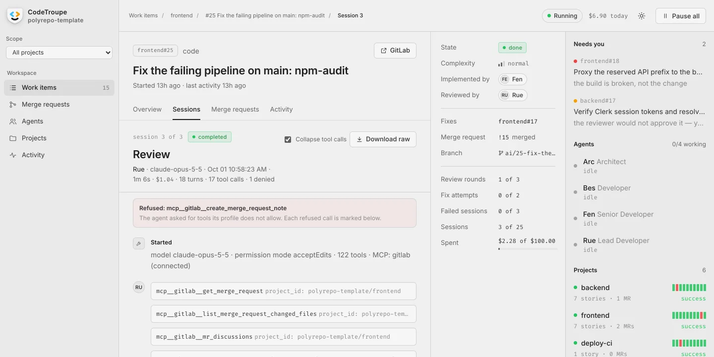
Task: Expand the mcp__gitlab__get_merge_request tool call
Action: pos(284,291)
